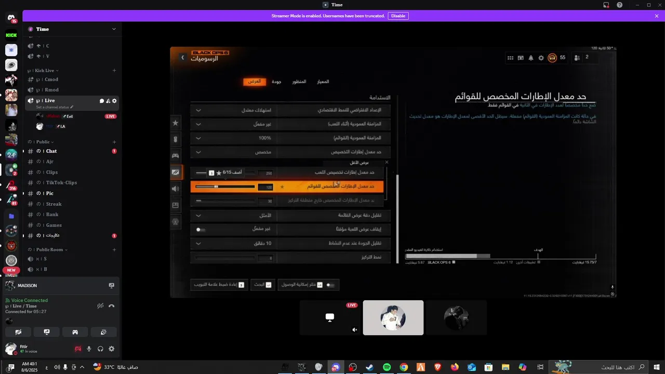This screenshot has width=665, height=374.
Task: Toggle فلتر إمكانية الوصول switch
Action: click(330, 285)
